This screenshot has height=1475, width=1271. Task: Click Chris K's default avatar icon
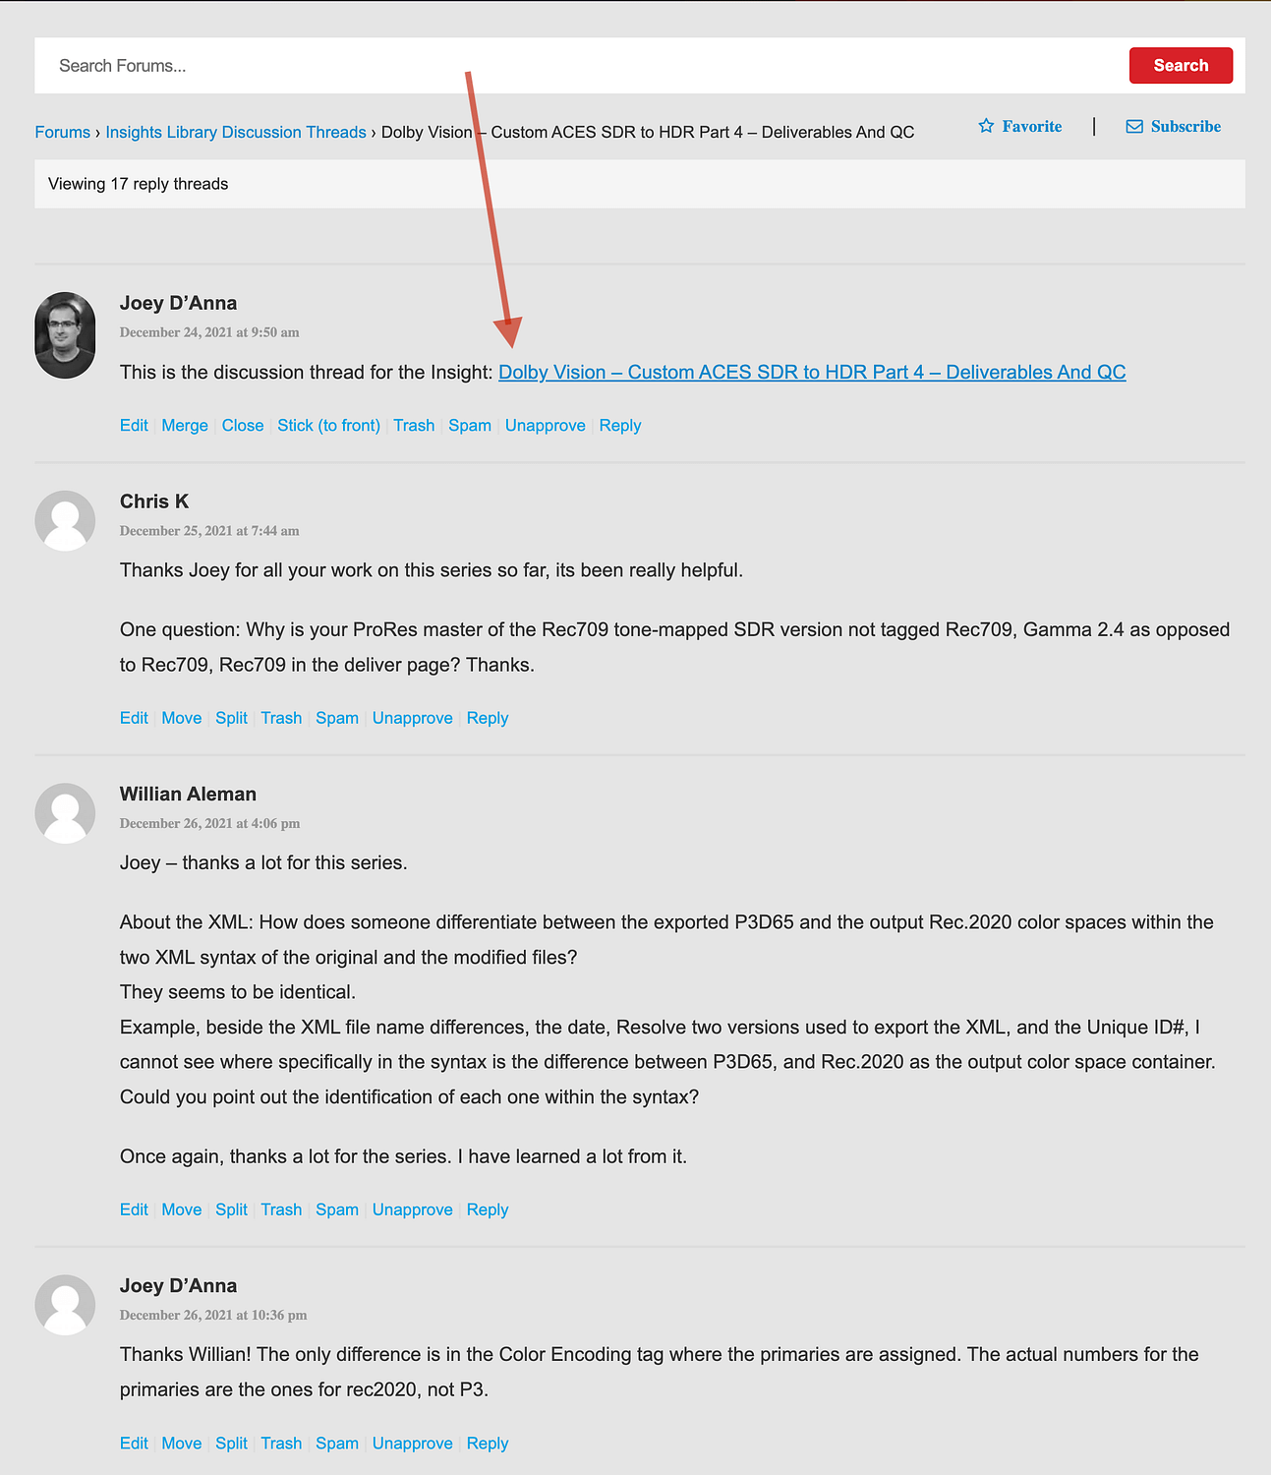click(x=65, y=520)
